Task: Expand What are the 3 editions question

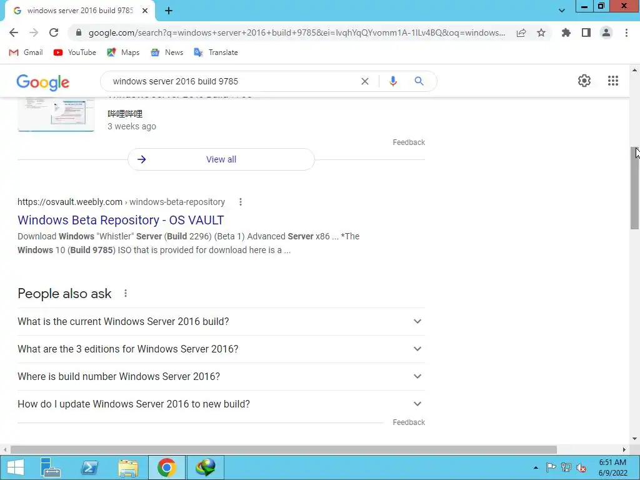Action: [221, 349]
